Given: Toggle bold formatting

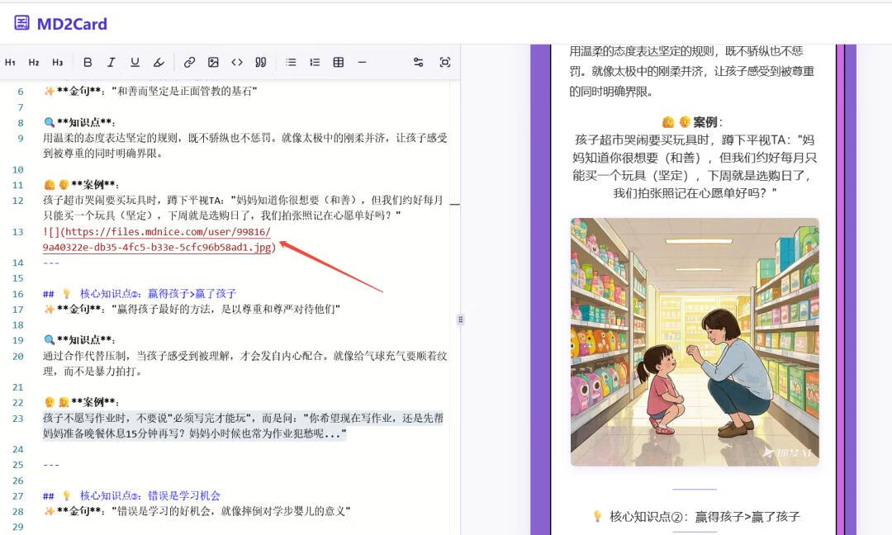Looking at the screenshot, I should click(x=88, y=62).
